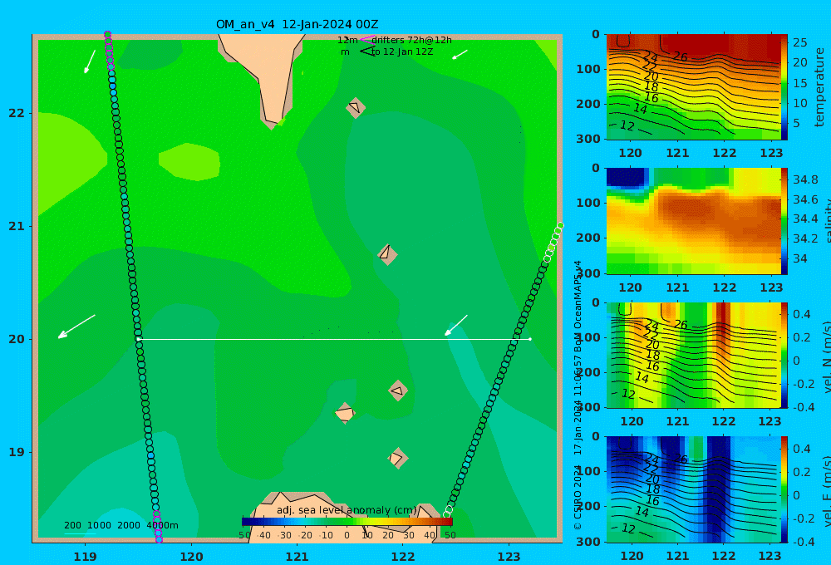Click the temperature cross-section panel
Image resolution: width=831 pixels, height=565 pixels.
click(x=693, y=87)
